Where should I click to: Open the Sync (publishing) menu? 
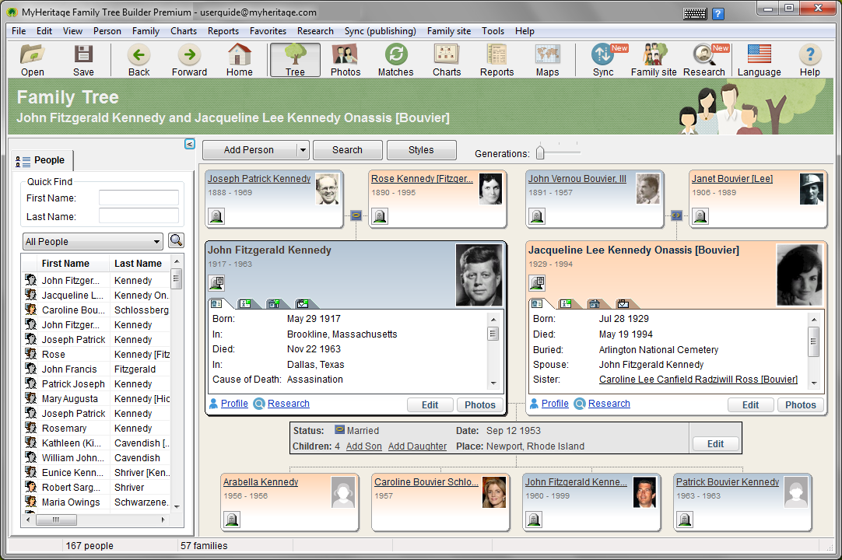pyautogui.click(x=381, y=31)
